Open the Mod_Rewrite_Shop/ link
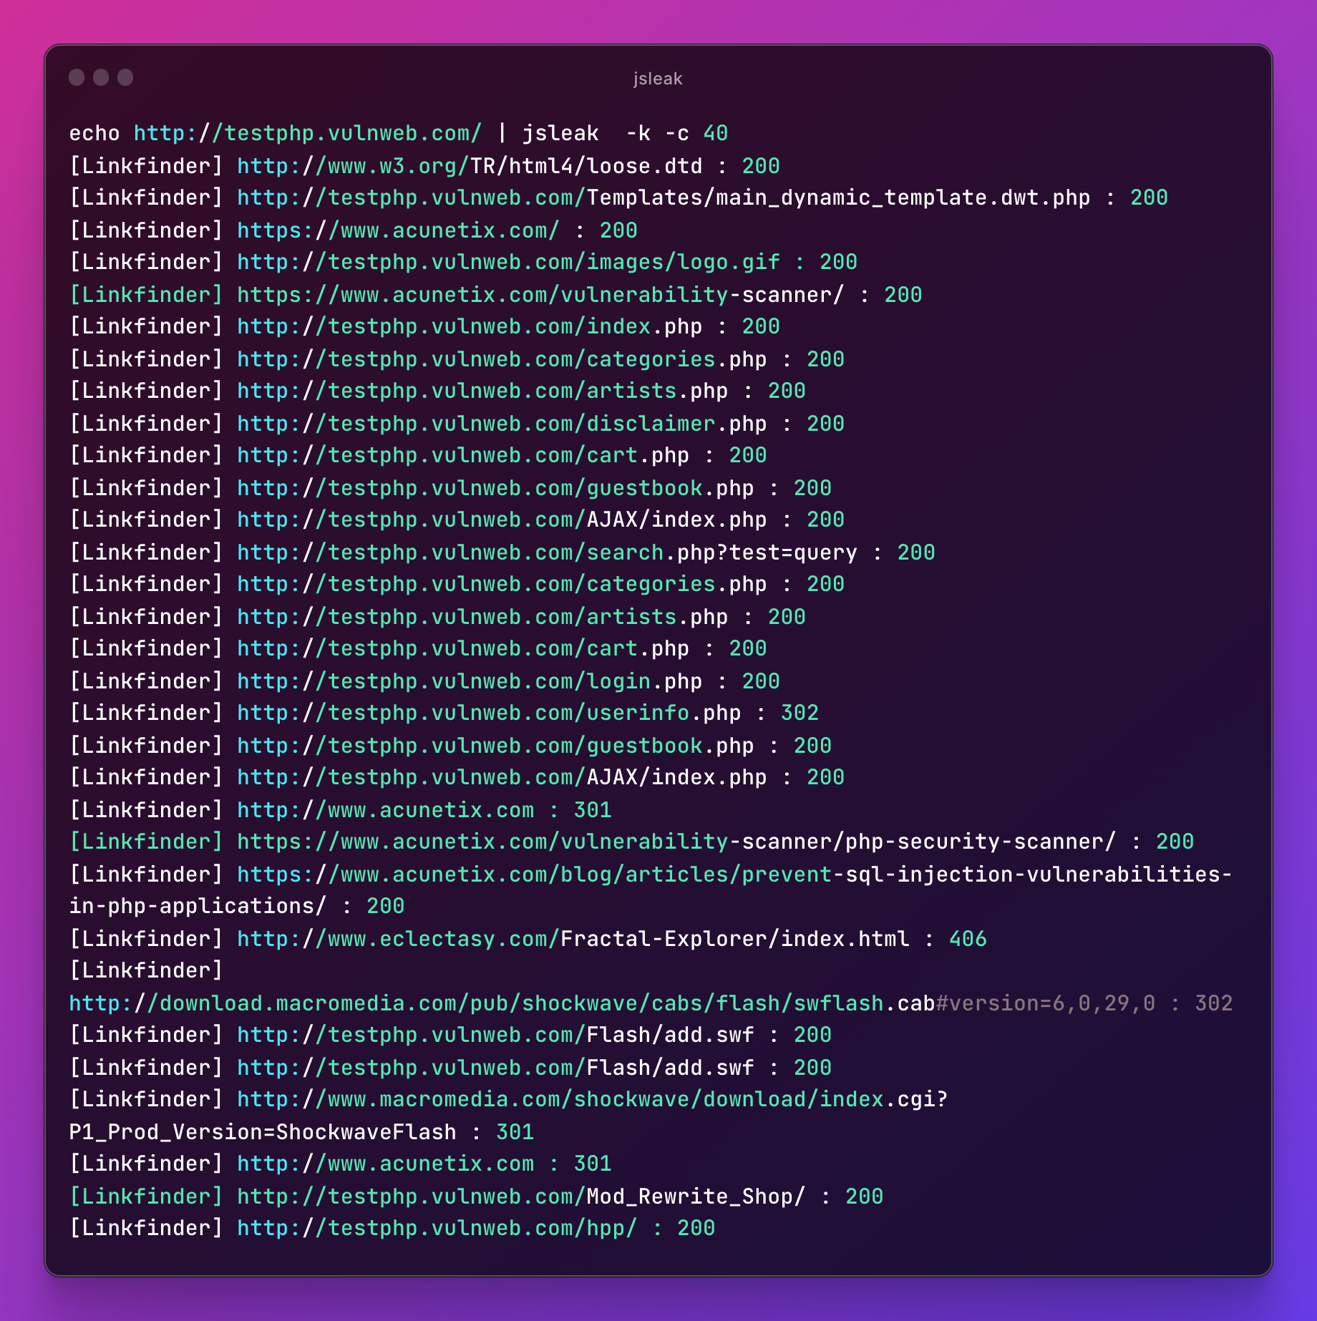Screen dimensions: 1317x1321 [x=521, y=1196]
